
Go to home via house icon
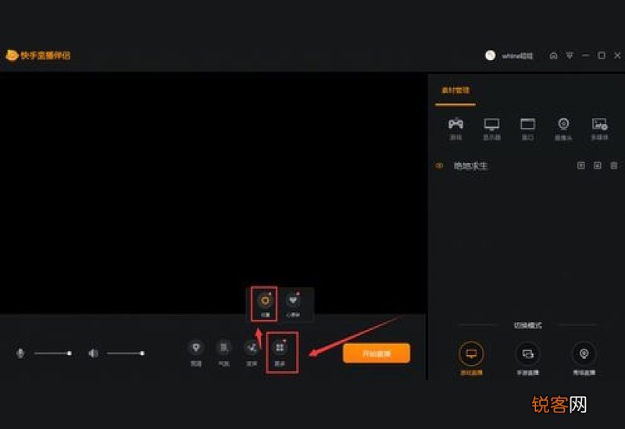coord(553,55)
